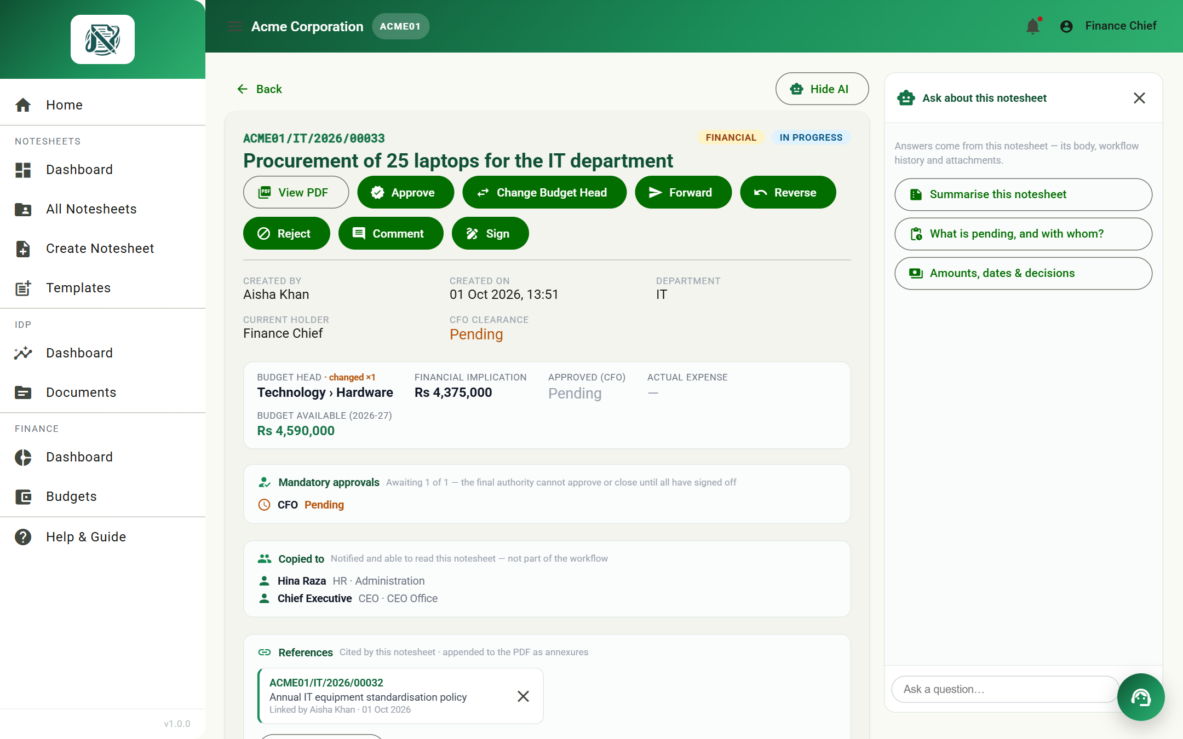Viewport: 1183px width, 739px height.
Task: Click Change Budget Head
Action: point(544,192)
